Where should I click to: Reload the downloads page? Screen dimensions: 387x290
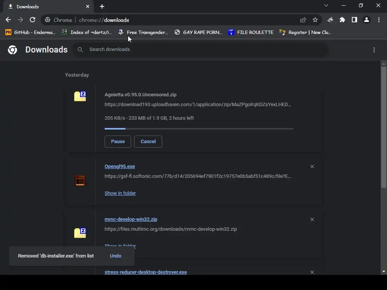pos(33,20)
